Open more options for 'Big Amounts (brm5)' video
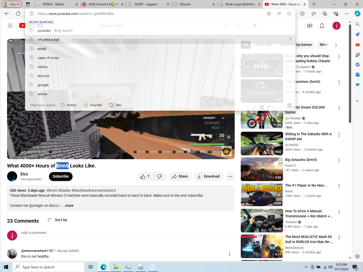363x272 pixels. click(x=339, y=160)
